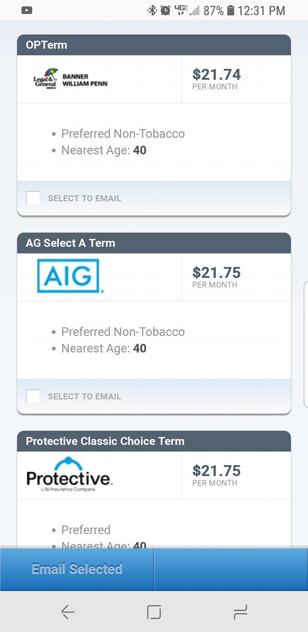Open the OPTerm plan header
Screen dimensions: 308x632
pyautogui.click(x=154, y=45)
